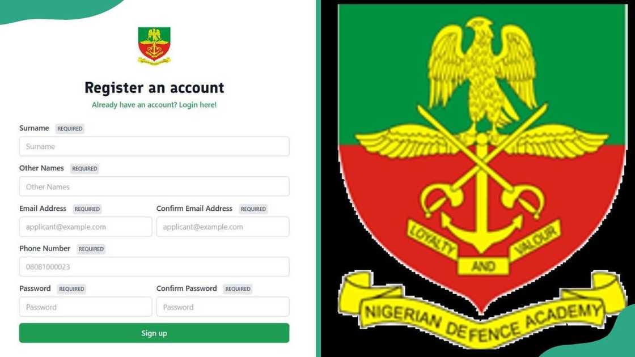Click the REQUIRED badge beside Confirm Password
Screen dimensions: 635x357
point(238,289)
